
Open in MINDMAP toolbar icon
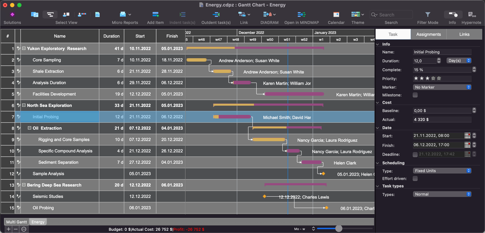[x=302, y=15]
